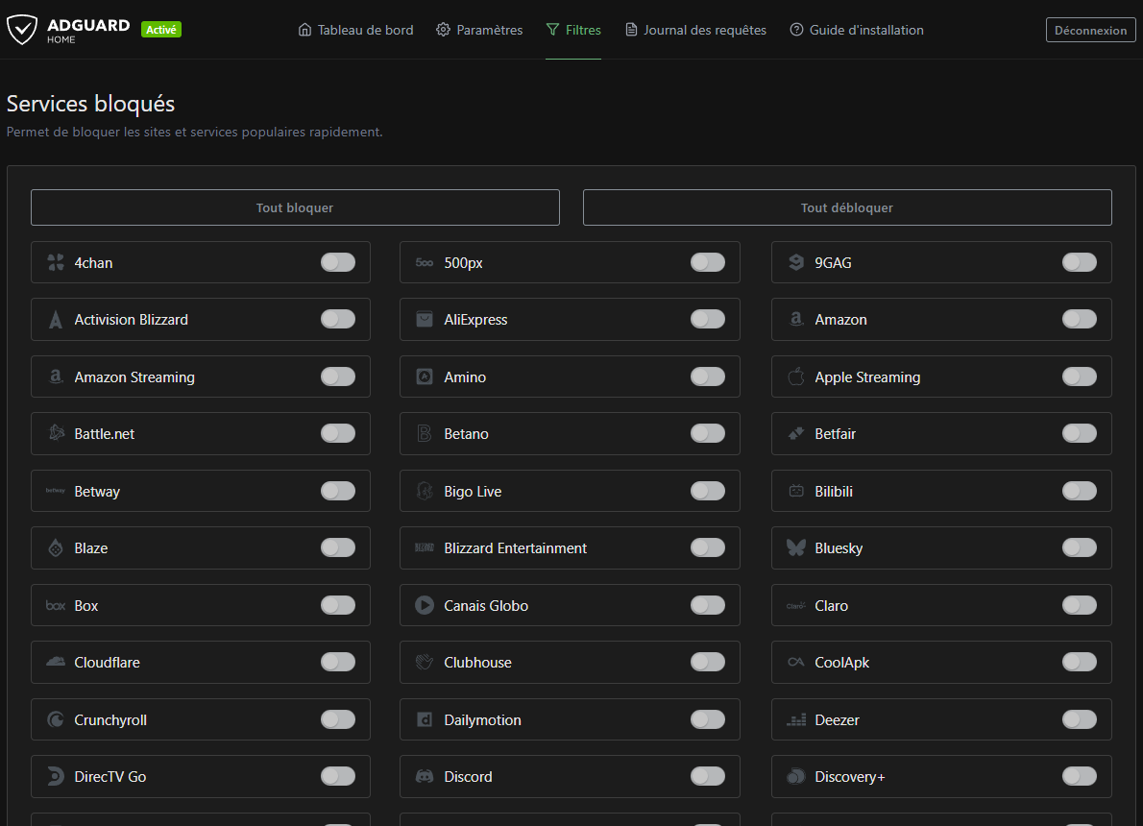Image resolution: width=1143 pixels, height=826 pixels.
Task: Expand the Filtres menu
Action: tap(573, 30)
